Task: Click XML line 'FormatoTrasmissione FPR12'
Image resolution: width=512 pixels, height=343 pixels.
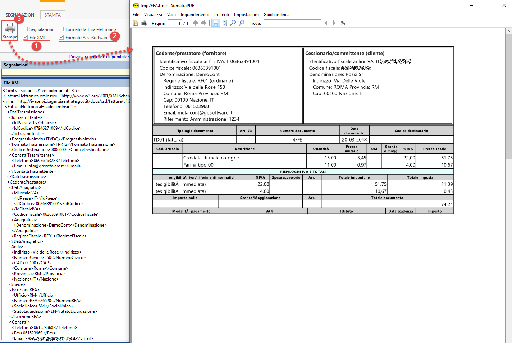Action: tap(62, 144)
